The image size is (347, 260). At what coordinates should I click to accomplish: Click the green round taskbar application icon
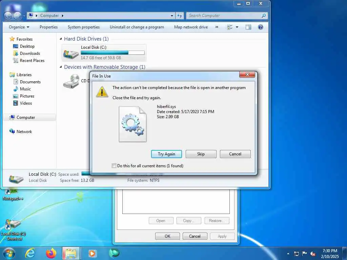pyautogui.click(x=114, y=253)
